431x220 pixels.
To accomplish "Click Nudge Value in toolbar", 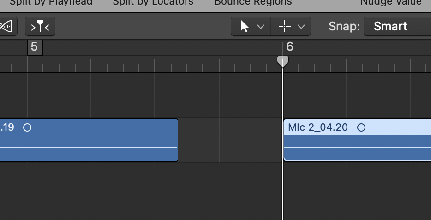I will pyautogui.click(x=391, y=2).
